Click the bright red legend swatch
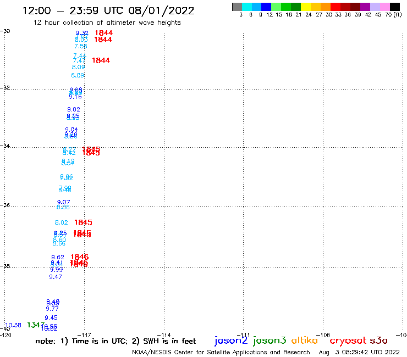The width and height of the screenshot is (407, 357). point(335,7)
